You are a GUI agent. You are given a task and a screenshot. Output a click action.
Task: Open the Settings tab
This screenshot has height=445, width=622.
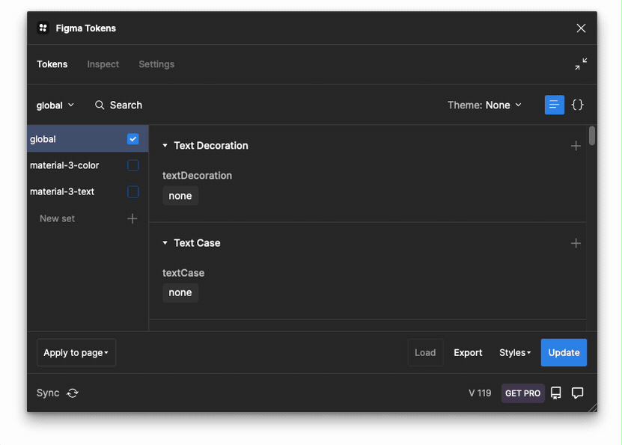pyautogui.click(x=156, y=64)
